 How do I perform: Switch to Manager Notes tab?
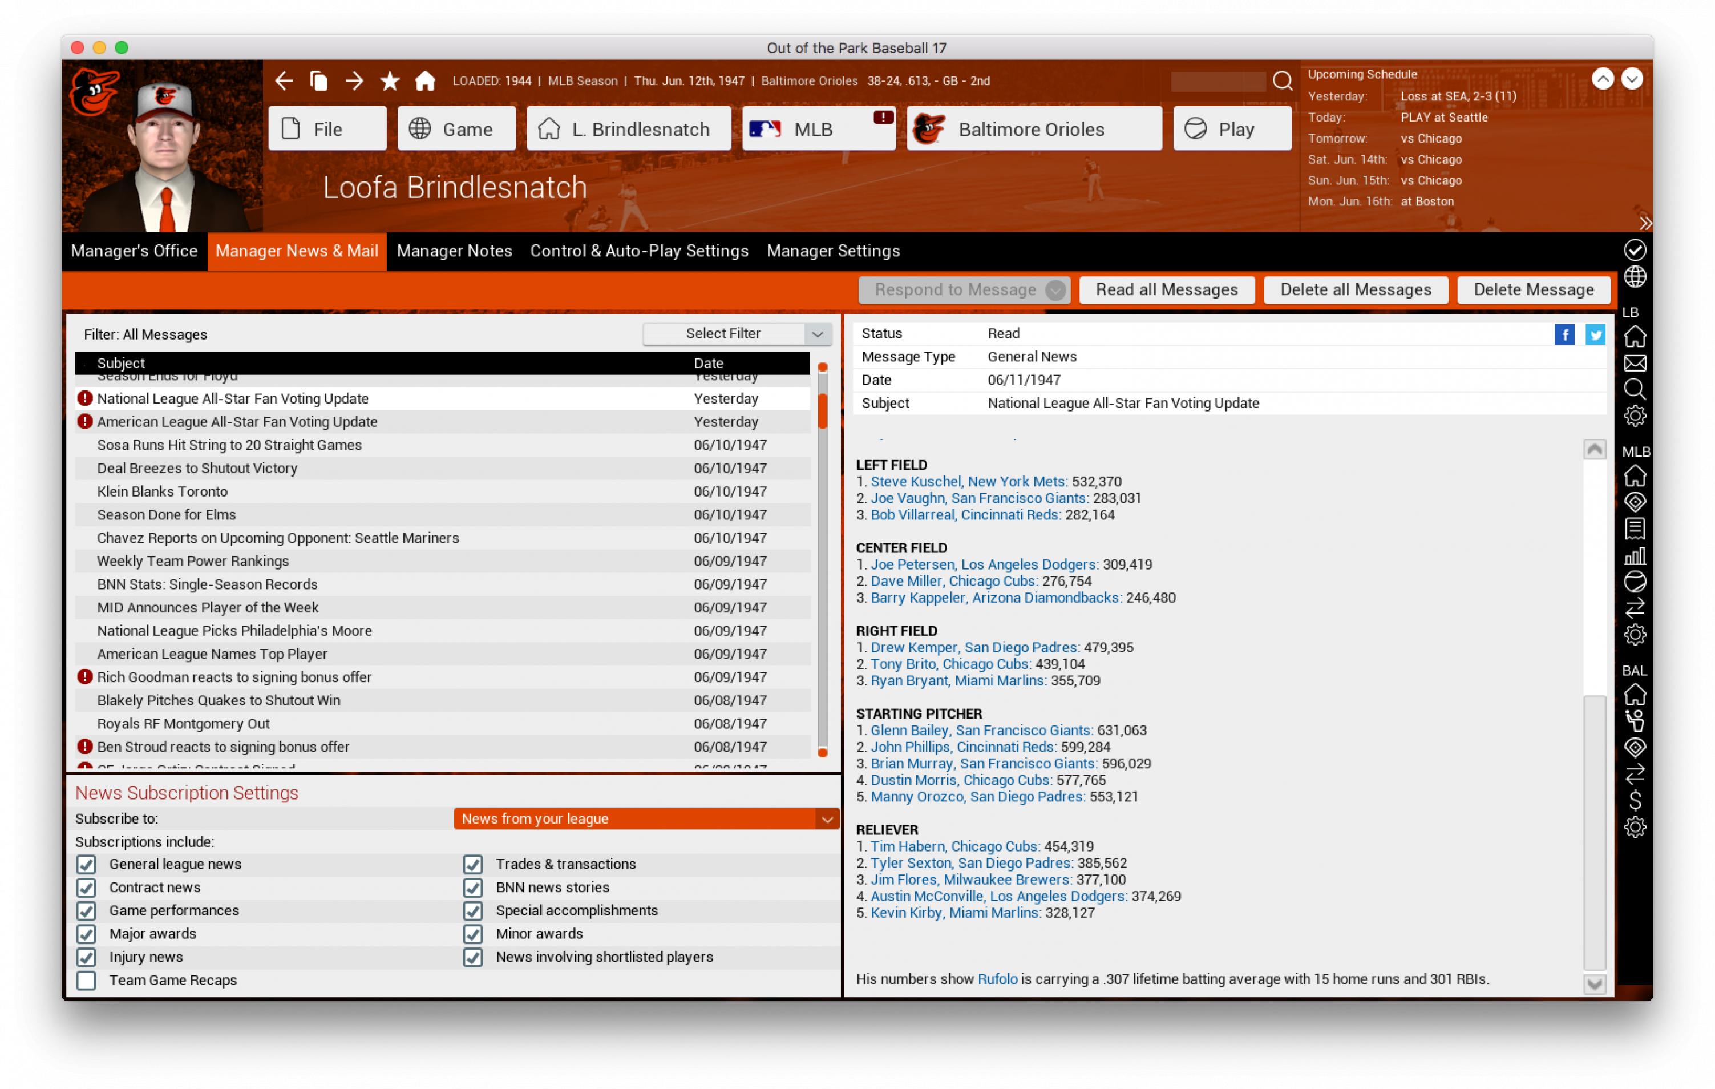pos(454,251)
